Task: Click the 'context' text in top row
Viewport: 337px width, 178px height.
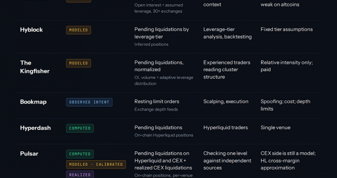Action: click(x=212, y=4)
